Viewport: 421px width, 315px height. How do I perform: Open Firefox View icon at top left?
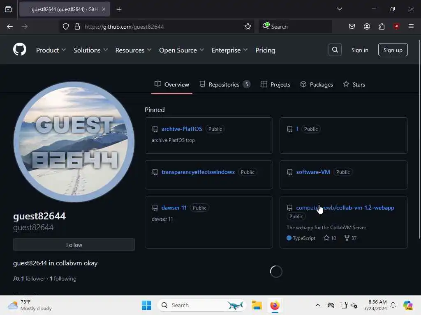coord(8,9)
